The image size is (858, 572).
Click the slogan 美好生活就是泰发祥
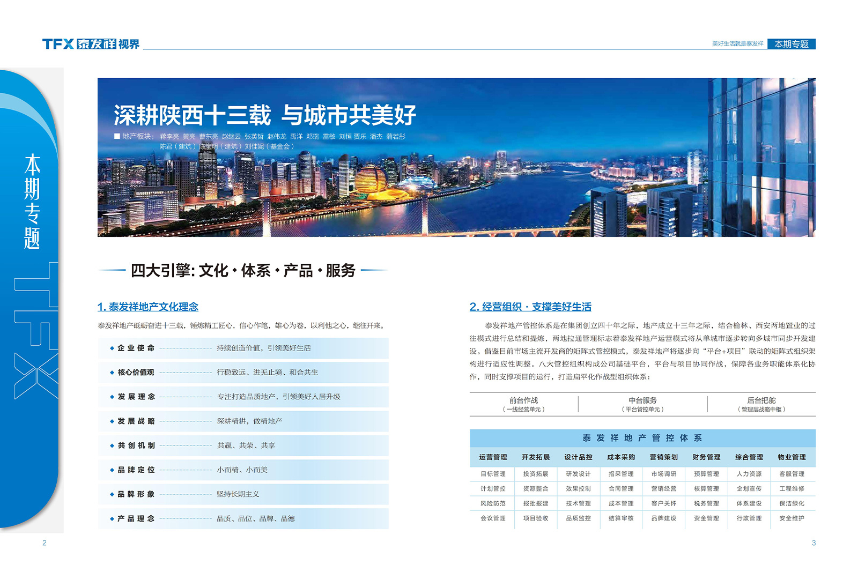[737, 43]
